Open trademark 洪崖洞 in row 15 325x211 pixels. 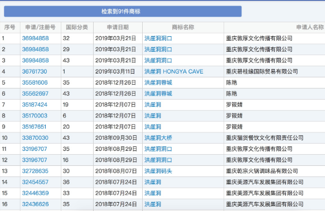[x=153, y=193]
